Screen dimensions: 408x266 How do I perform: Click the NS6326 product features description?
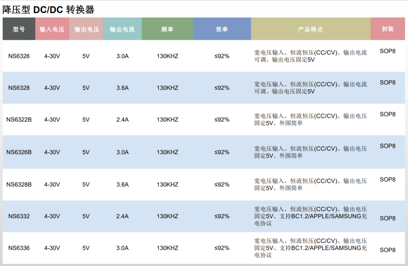point(311,56)
